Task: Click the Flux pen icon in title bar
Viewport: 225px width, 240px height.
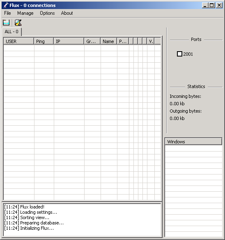Action: pyautogui.click(x=6, y=5)
